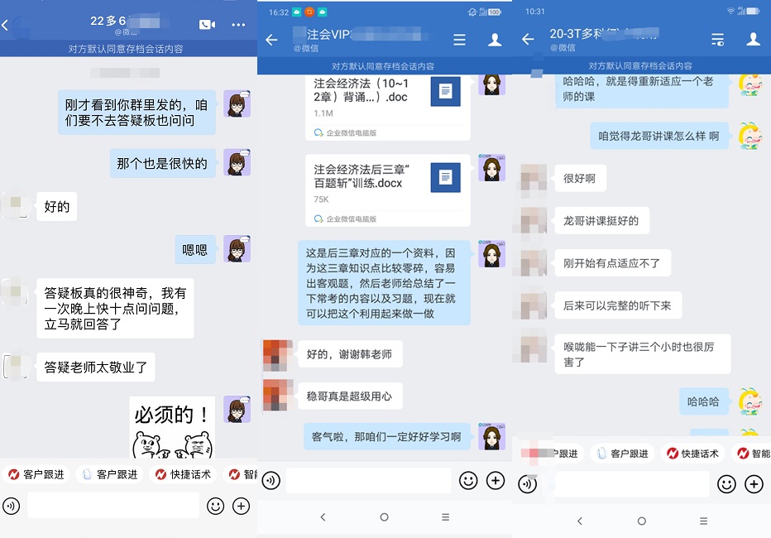771x538 pixels.
Task: Tap the message input field to type
Action: [x=372, y=480]
